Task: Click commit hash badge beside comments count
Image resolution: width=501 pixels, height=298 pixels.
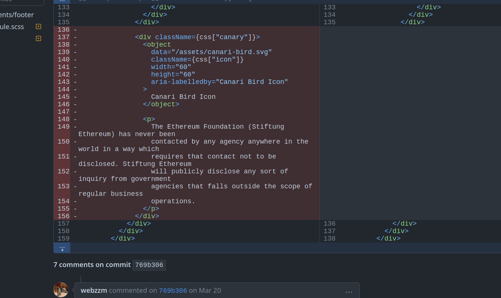Action: coord(149,265)
